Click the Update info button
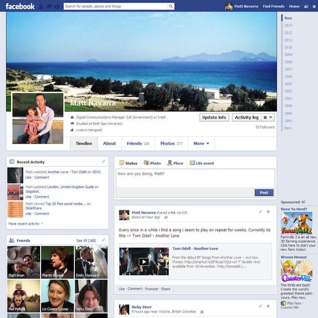Image resolution: width=318 pixels, height=318 pixels. click(x=214, y=117)
